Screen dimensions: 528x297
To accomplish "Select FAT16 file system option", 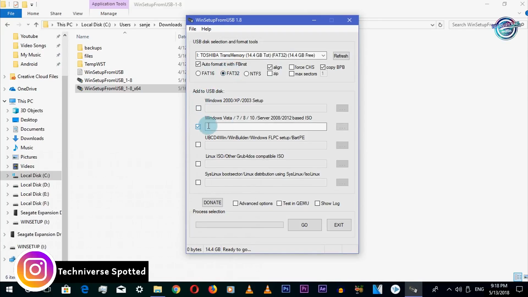I will (x=198, y=73).
